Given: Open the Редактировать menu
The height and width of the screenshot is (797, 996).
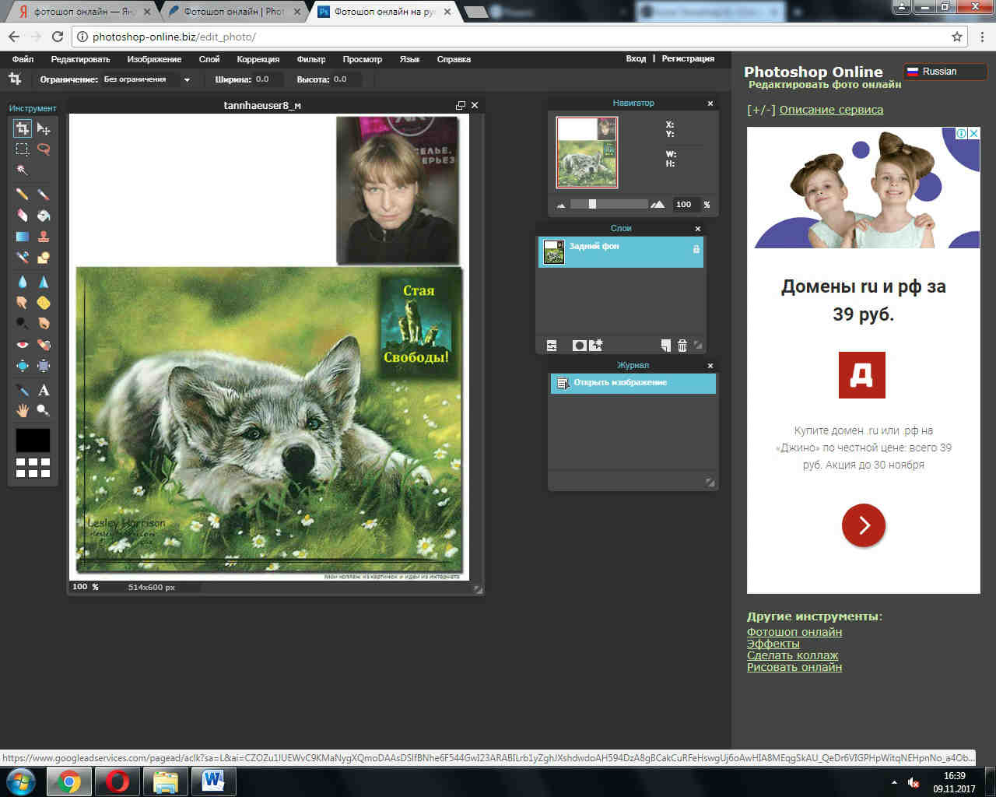Looking at the screenshot, I should (x=80, y=59).
